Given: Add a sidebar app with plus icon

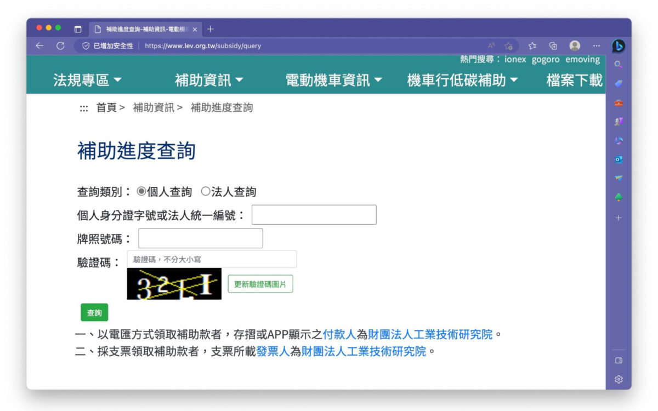Looking at the screenshot, I should click(619, 218).
